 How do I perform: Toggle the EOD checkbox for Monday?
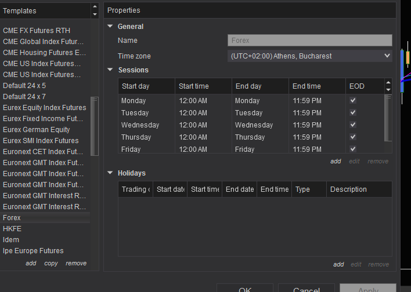point(353,100)
